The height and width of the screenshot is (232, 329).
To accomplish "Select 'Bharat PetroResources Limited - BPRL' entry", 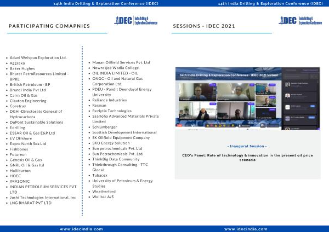I will coord(39,77).
